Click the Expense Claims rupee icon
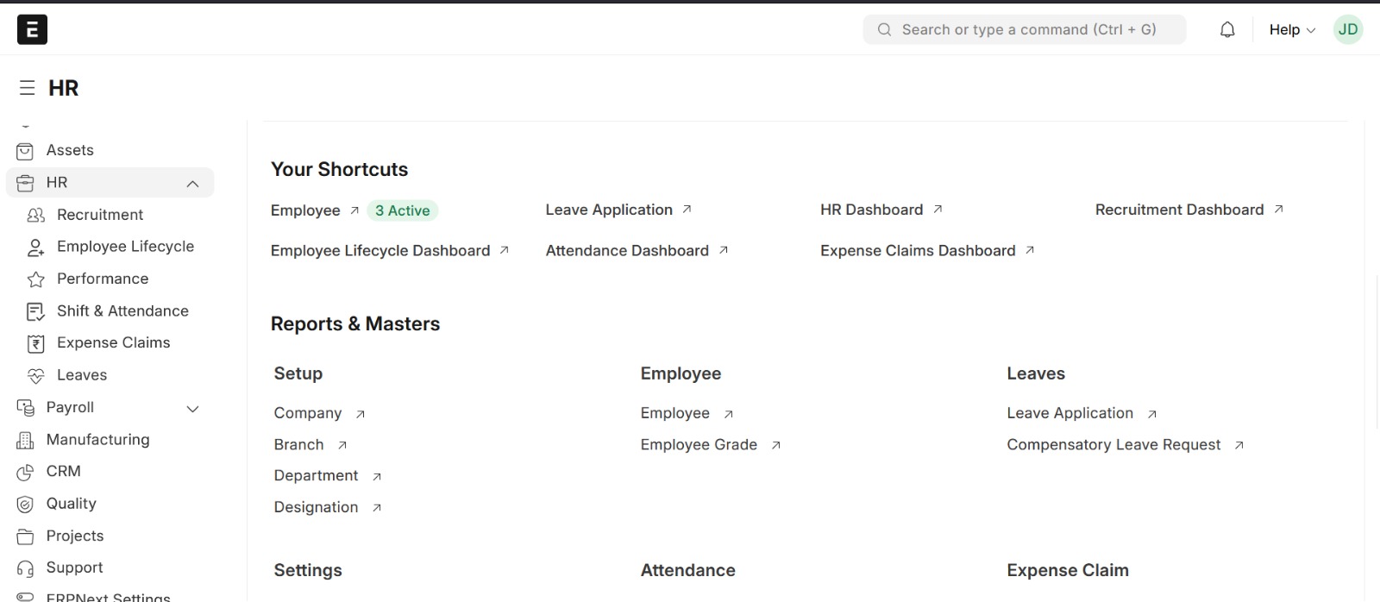This screenshot has height=602, width=1380. point(36,343)
